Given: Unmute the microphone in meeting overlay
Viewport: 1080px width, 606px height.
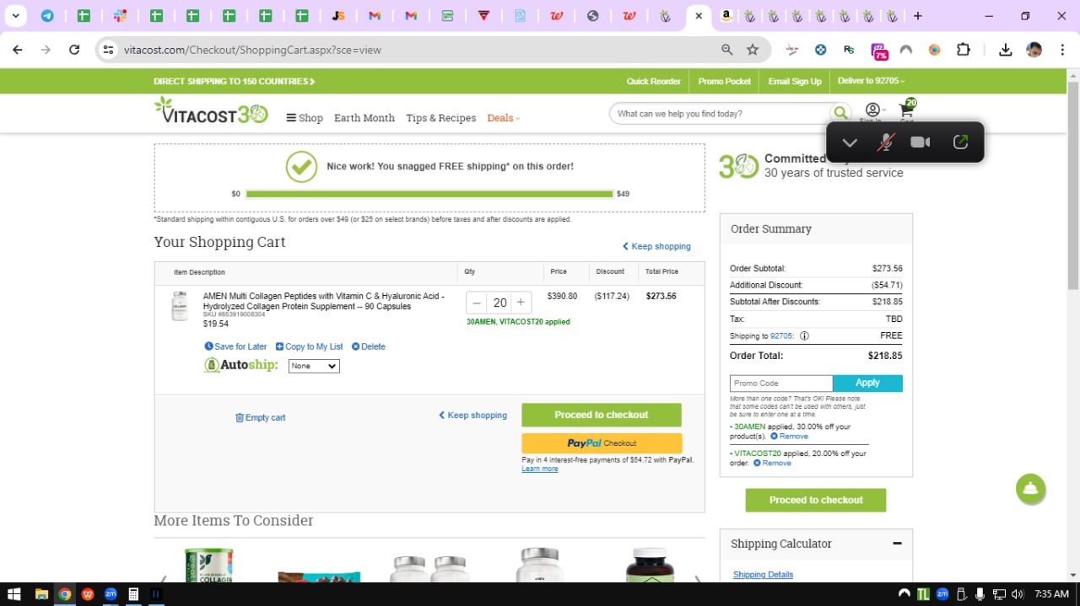Looking at the screenshot, I should pyautogui.click(x=885, y=142).
